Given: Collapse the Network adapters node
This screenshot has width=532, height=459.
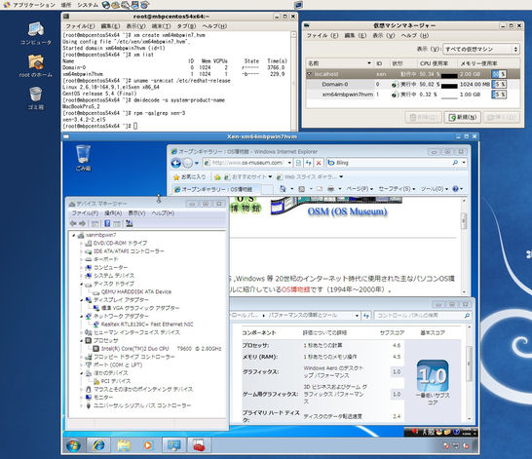Looking at the screenshot, I should [82, 316].
